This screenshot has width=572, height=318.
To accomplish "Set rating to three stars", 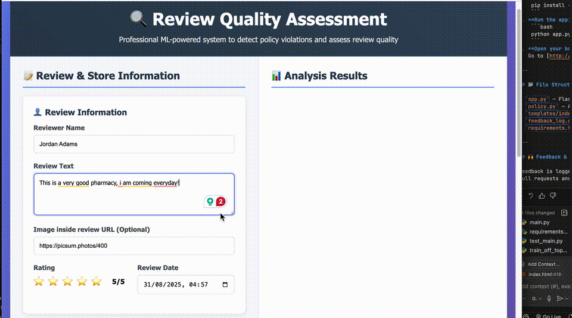I will [67, 281].
